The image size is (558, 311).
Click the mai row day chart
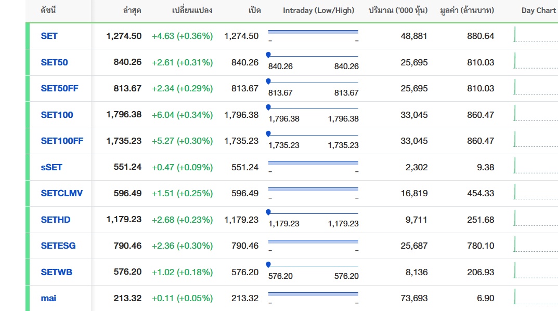click(x=536, y=297)
